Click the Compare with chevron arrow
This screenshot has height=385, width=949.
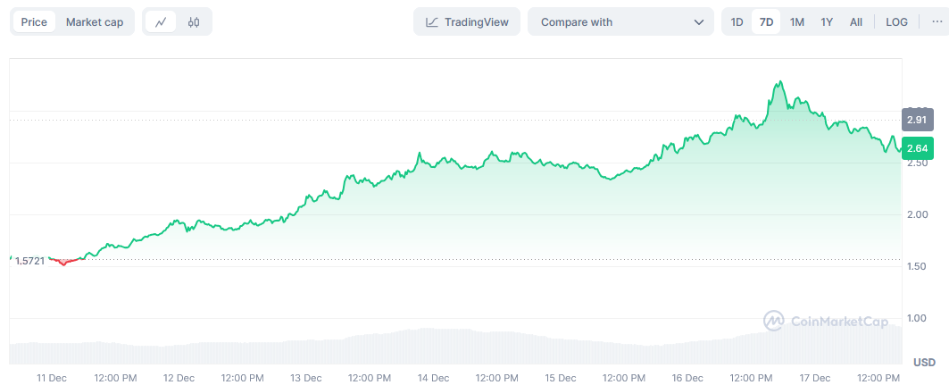(699, 22)
